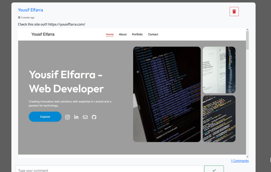The image size is (271, 172).
Task: Open the GitHub icon link
Action: 94,117
